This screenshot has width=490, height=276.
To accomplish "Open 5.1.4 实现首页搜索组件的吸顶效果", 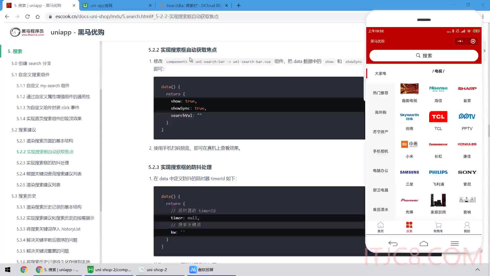I will 49,119.
